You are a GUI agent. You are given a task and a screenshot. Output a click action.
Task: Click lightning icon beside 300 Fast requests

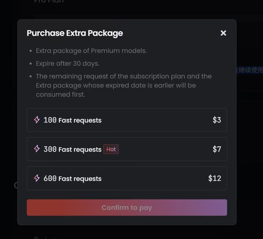tap(37, 149)
